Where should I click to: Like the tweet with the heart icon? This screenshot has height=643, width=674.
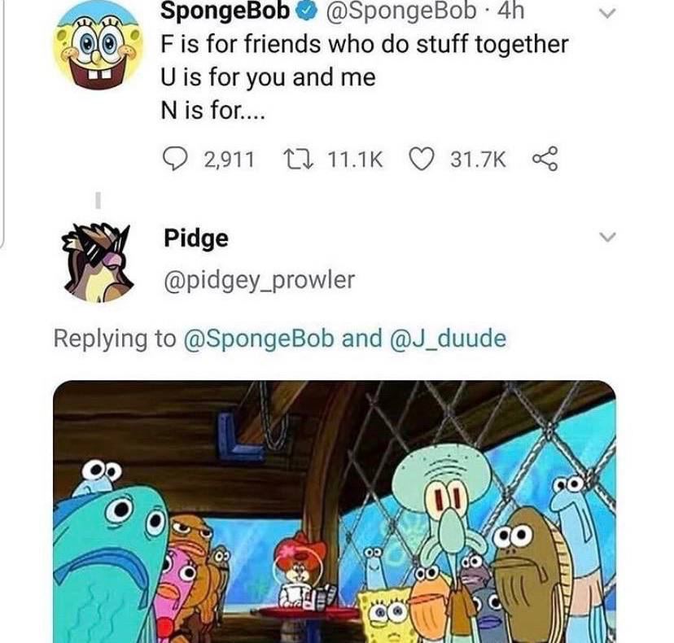click(421, 159)
